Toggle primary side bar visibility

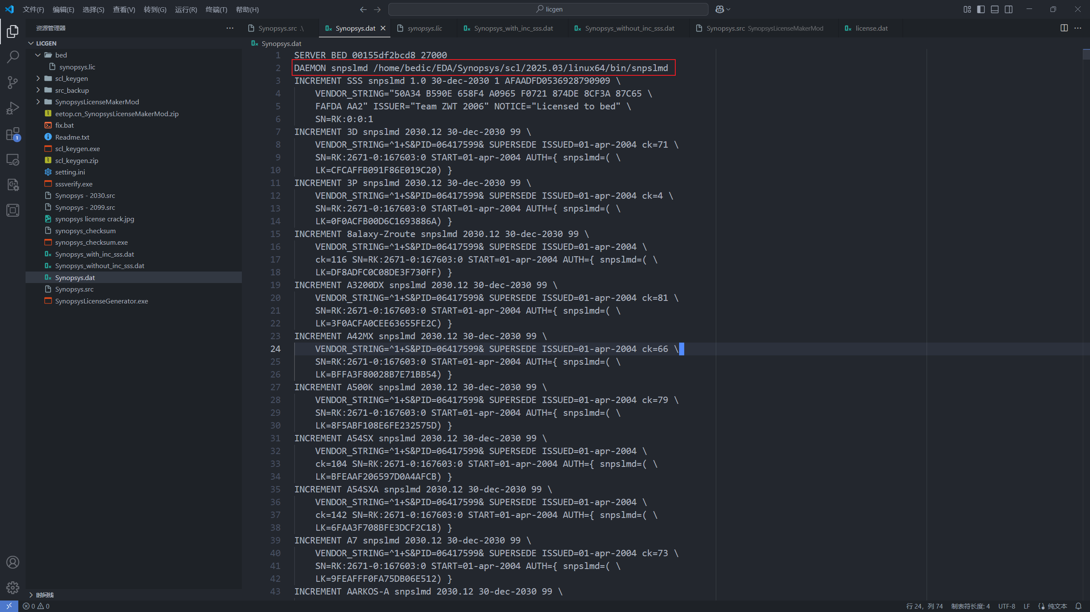[x=981, y=9]
